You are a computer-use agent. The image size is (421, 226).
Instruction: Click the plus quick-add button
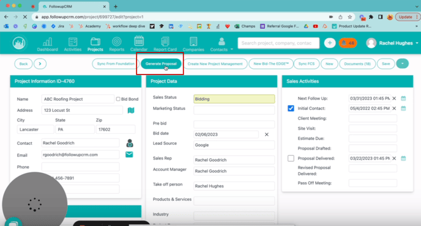click(x=330, y=43)
